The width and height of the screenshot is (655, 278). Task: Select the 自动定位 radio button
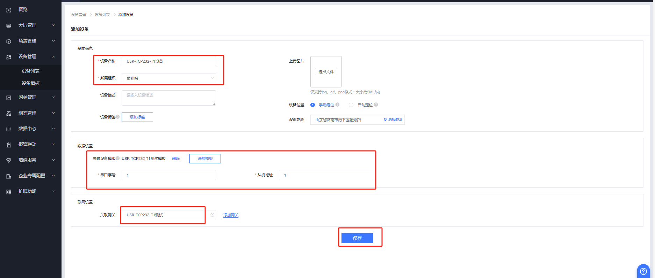[351, 105]
